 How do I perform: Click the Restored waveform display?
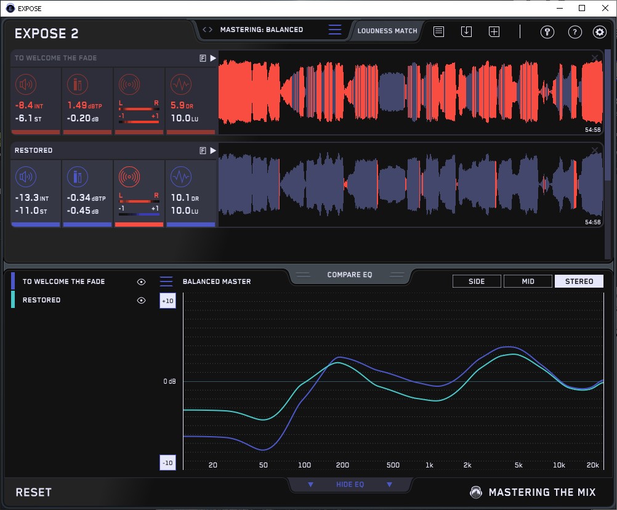coord(411,185)
